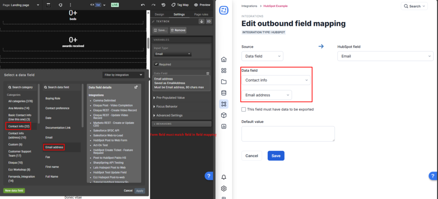Click the Remove button in Textbox panel

[x=178, y=30]
